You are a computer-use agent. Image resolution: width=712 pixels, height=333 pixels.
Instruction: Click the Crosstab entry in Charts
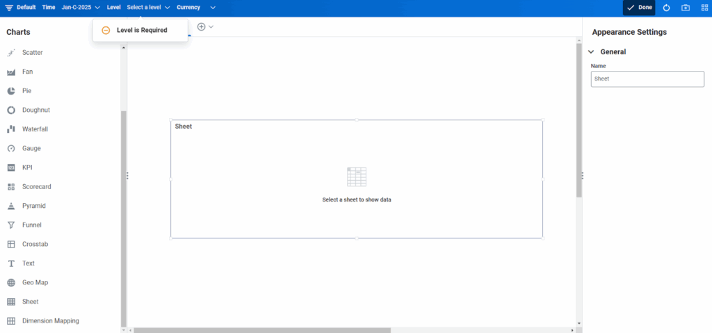(35, 245)
